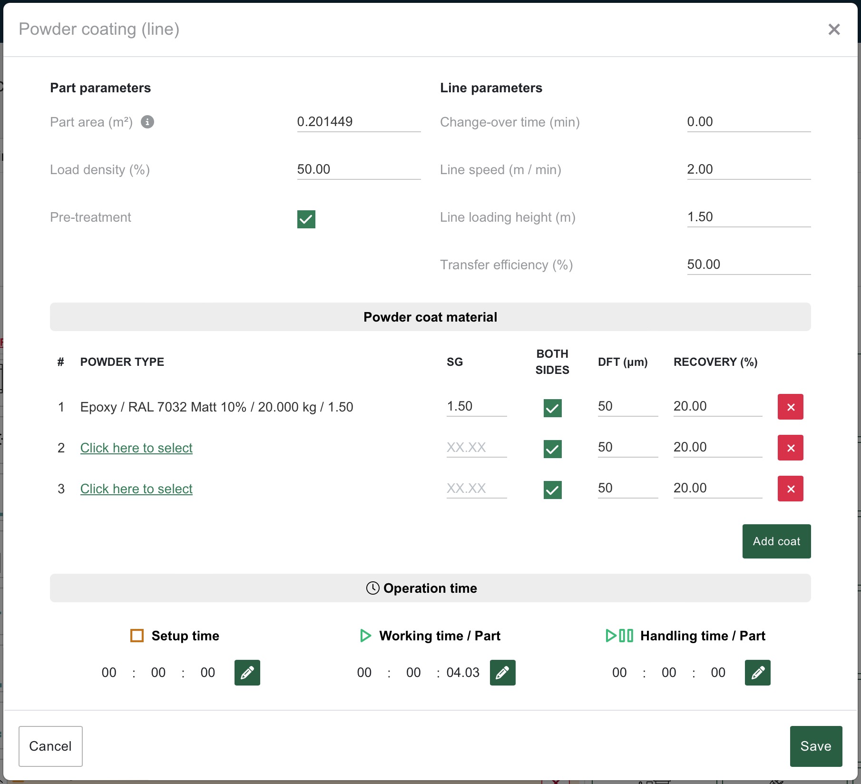This screenshot has width=861, height=784.
Task: Uncheck Both Sides for coat 2
Action: (552, 449)
